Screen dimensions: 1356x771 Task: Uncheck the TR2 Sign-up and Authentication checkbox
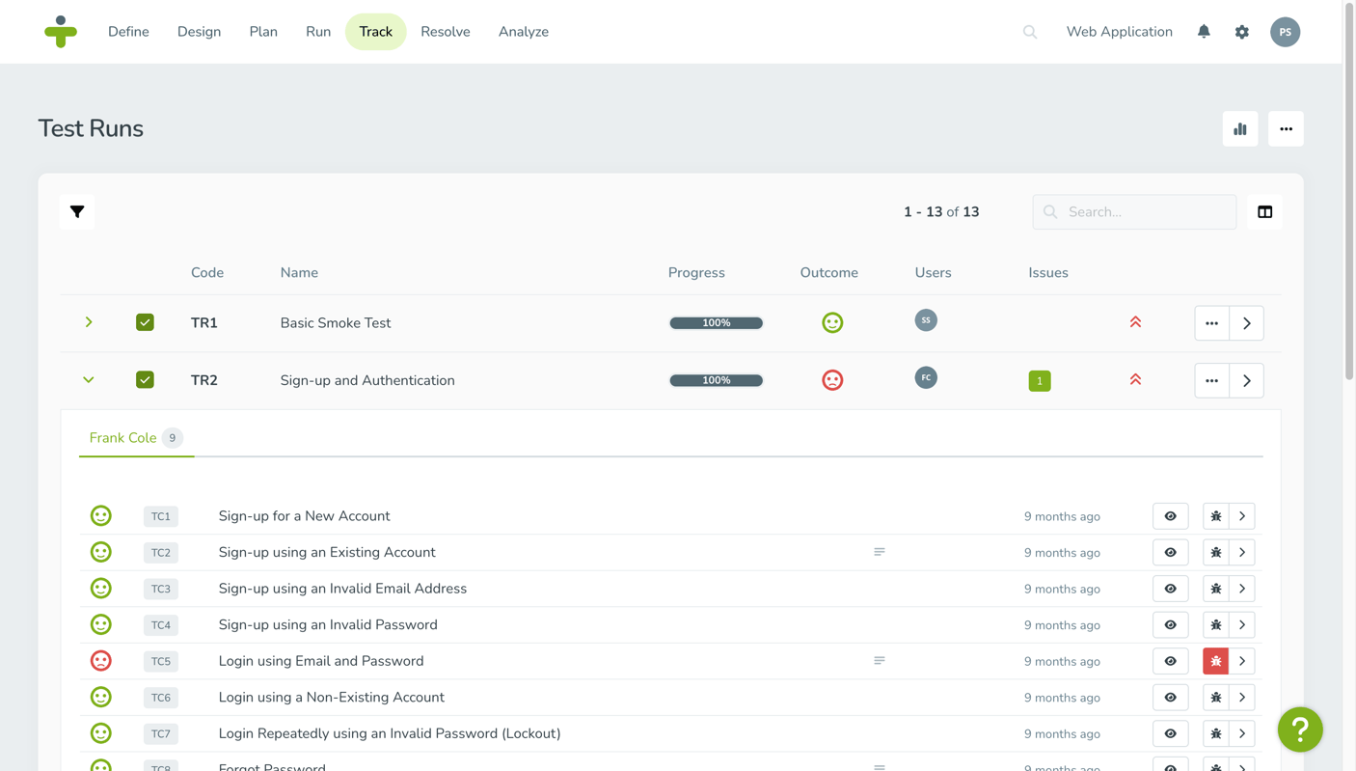coord(145,379)
